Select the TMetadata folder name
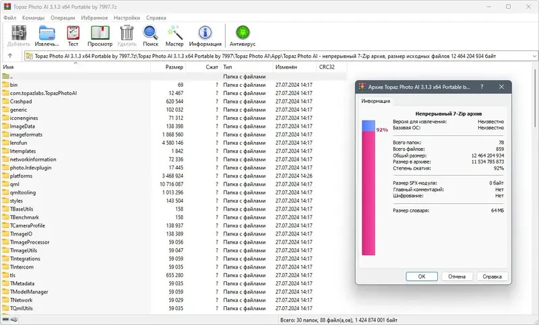Screen dimensions: 539x325 [22, 283]
